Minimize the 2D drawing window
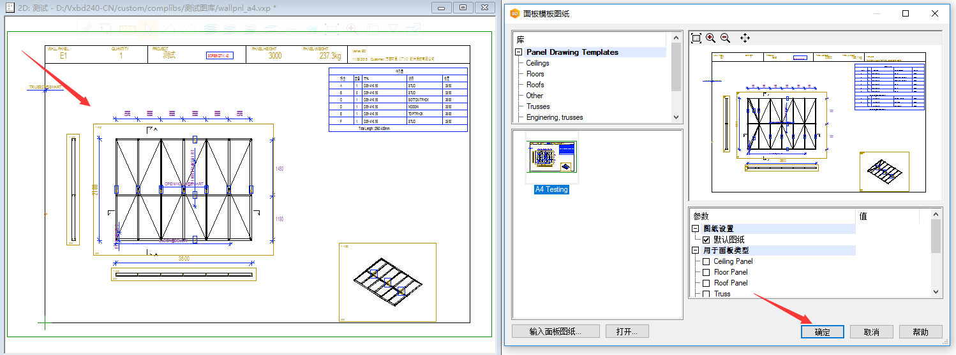 click(441, 8)
